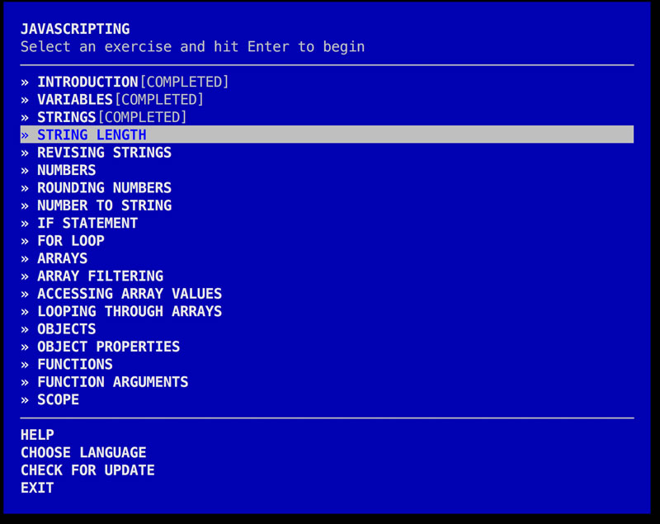Select the highlighted STRING LENGTH exercise
The height and width of the screenshot is (524, 660).
327,135
